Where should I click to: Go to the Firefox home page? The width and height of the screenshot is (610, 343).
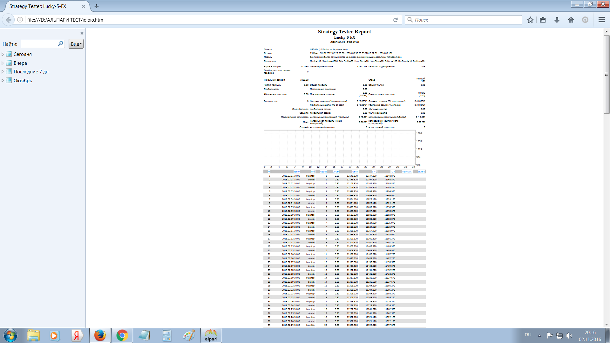click(x=571, y=20)
